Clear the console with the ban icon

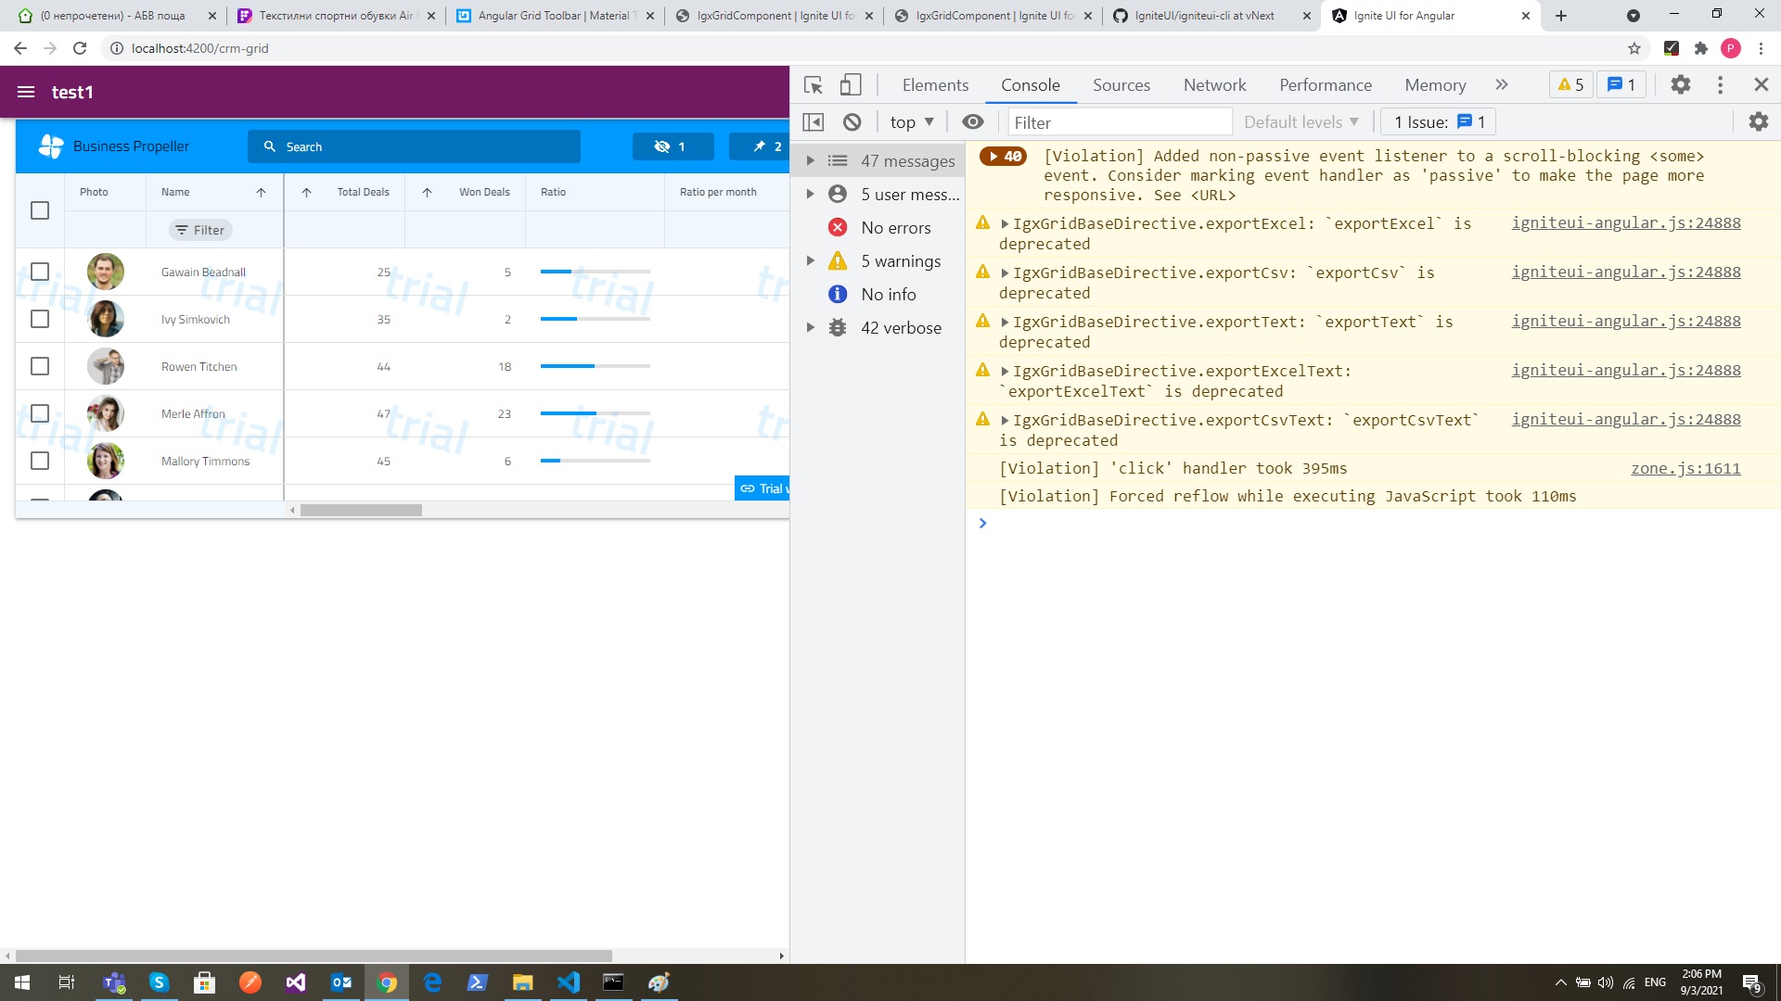coord(852,122)
